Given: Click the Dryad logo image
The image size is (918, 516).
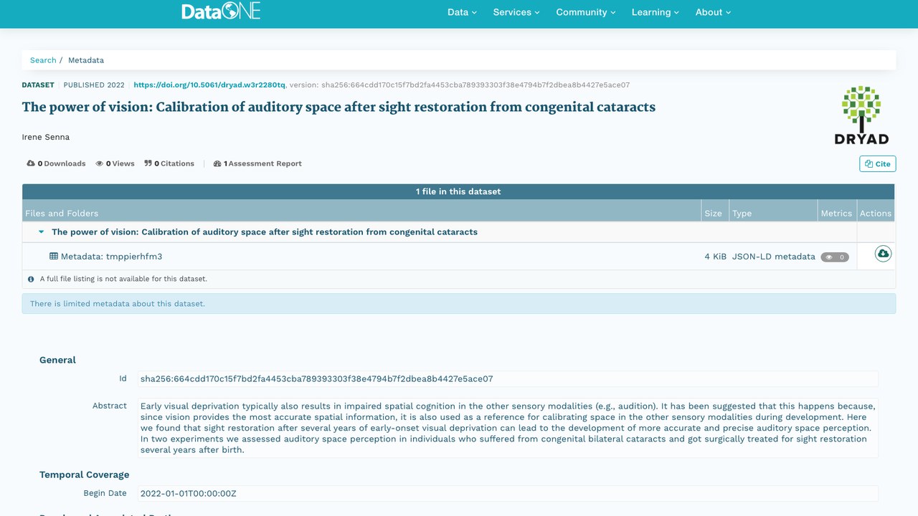Looking at the screenshot, I should 861,115.
